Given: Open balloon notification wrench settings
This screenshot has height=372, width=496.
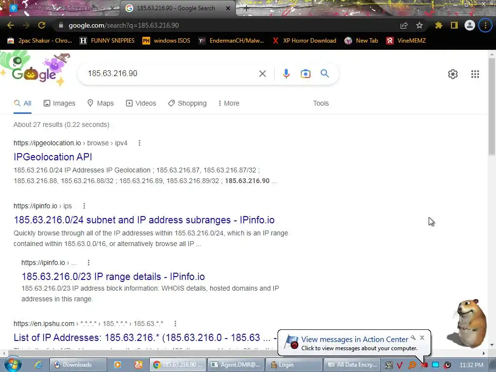Looking at the screenshot, I should 413,338.
